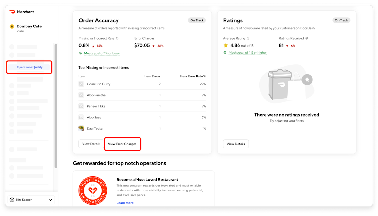Click the 22% error rate for Goan Fish Curry
The width and height of the screenshot is (378, 216).
(x=203, y=84)
